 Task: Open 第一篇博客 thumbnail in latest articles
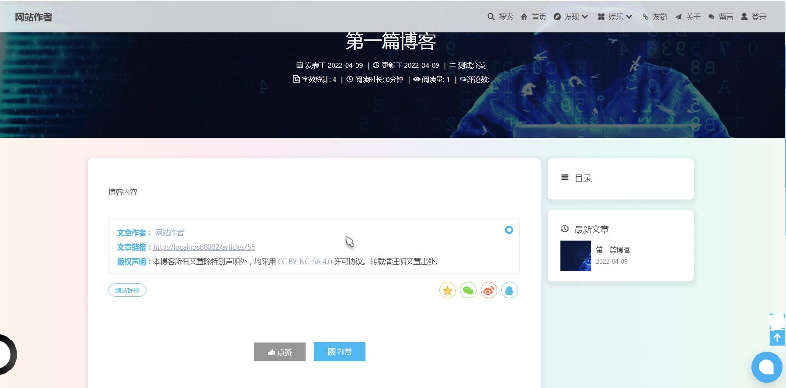[x=576, y=256]
